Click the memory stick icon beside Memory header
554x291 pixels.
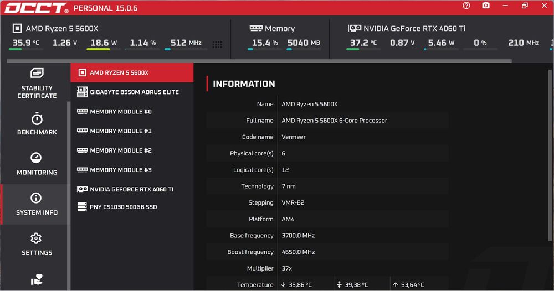coord(256,28)
